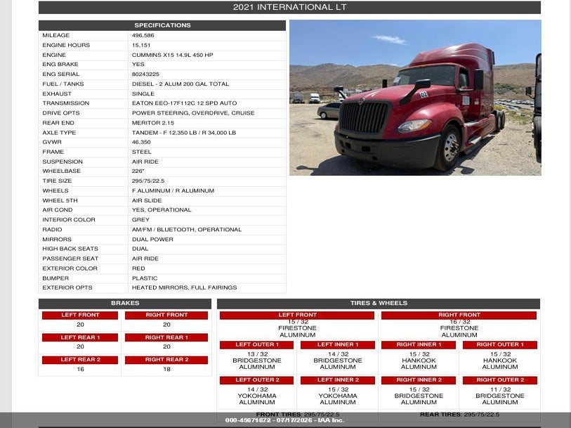The image size is (571, 428).
Task: Select LEFT OUTER 2 tire label
Action: [257, 380]
